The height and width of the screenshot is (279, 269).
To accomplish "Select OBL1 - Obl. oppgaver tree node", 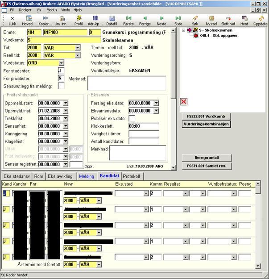I will [x=219, y=36].
